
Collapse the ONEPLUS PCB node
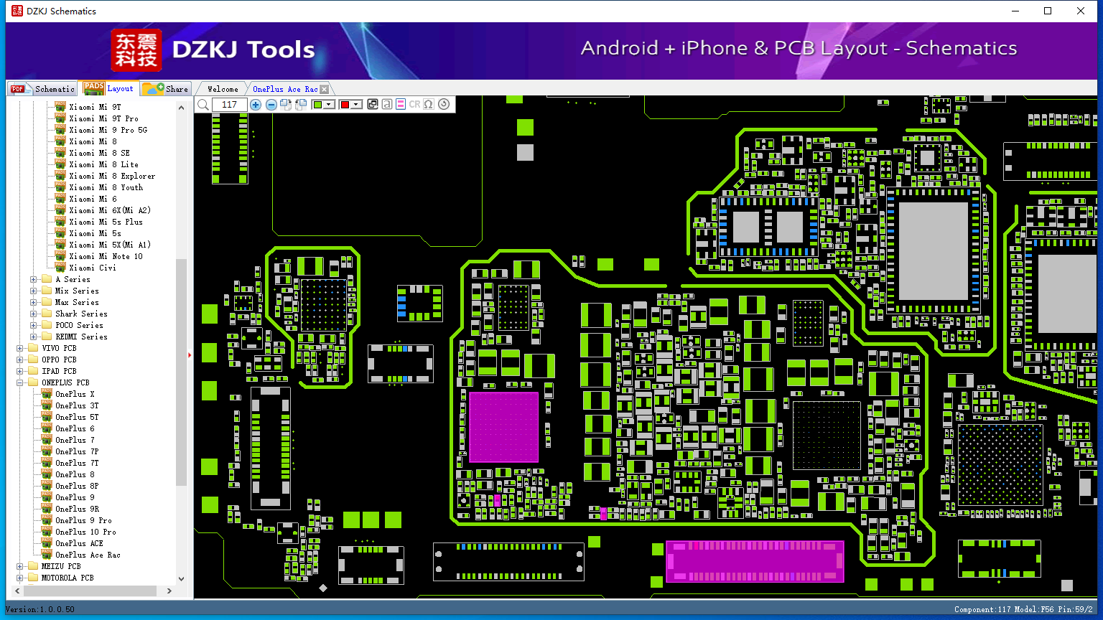(19, 382)
